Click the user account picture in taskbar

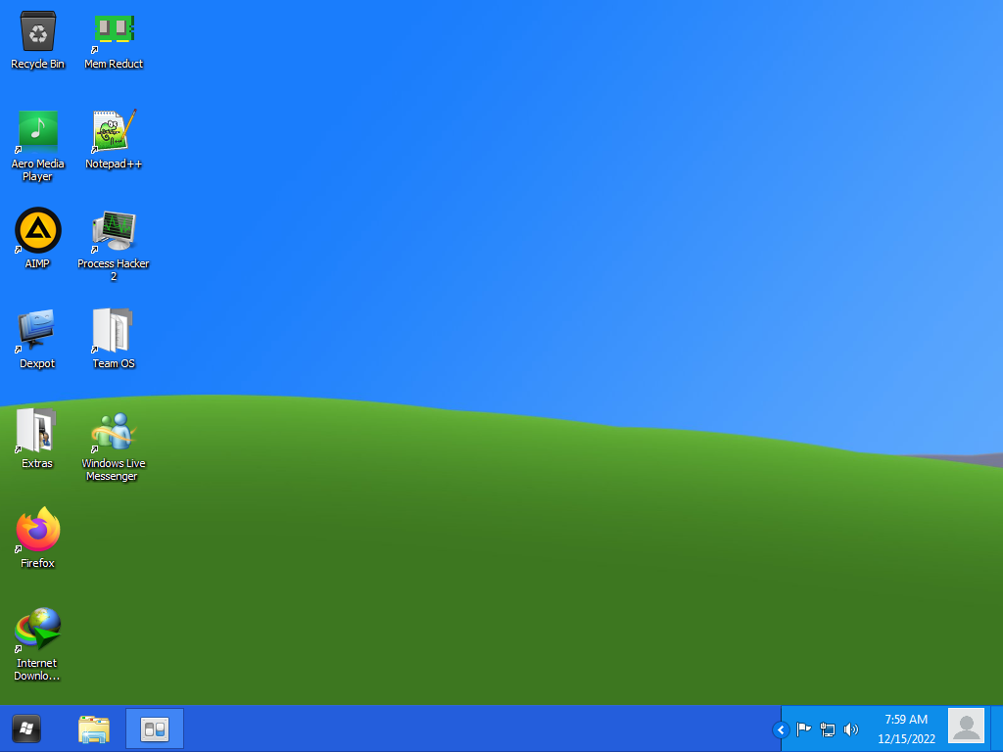966,727
